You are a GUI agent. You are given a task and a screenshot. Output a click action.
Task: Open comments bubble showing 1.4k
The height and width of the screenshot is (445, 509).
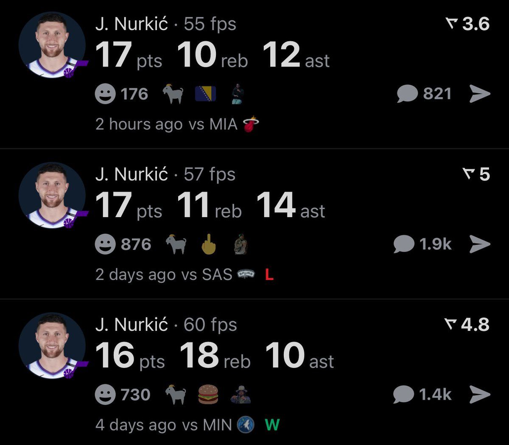pos(404,395)
